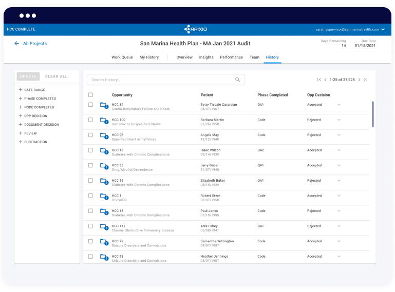Switch to Performance tab

[232, 57]
